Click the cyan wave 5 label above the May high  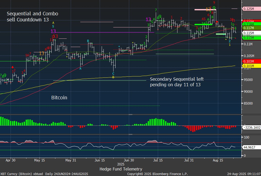click(x=53, y=26)
